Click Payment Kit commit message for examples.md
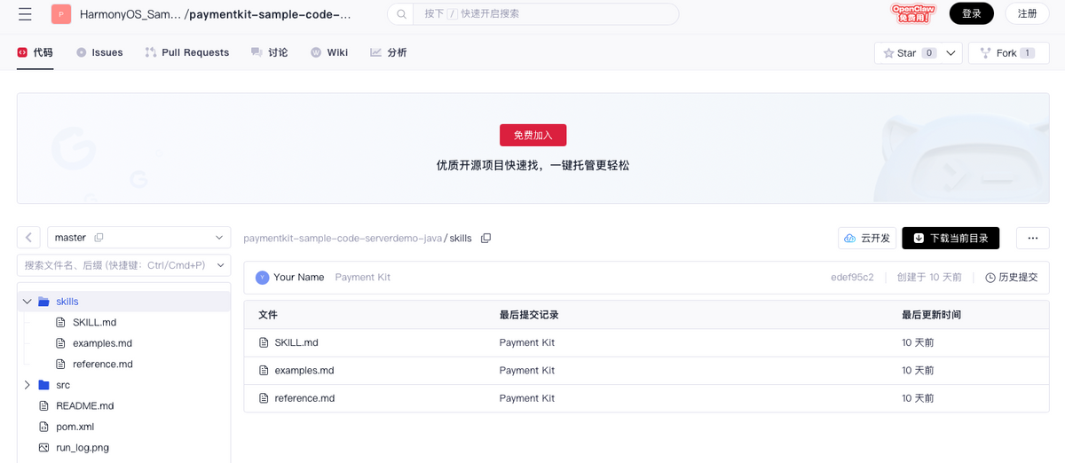The image size is (1065, 463). [527, 371]
